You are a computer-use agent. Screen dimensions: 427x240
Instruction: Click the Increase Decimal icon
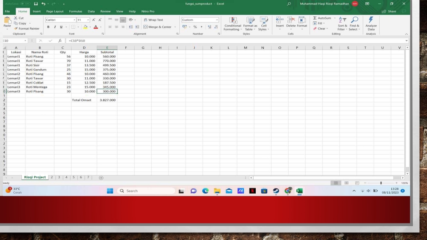pyautogui.click(x=209, y=27)
